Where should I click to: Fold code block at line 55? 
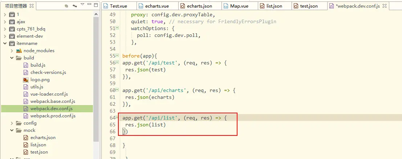(x=117, y=55)
